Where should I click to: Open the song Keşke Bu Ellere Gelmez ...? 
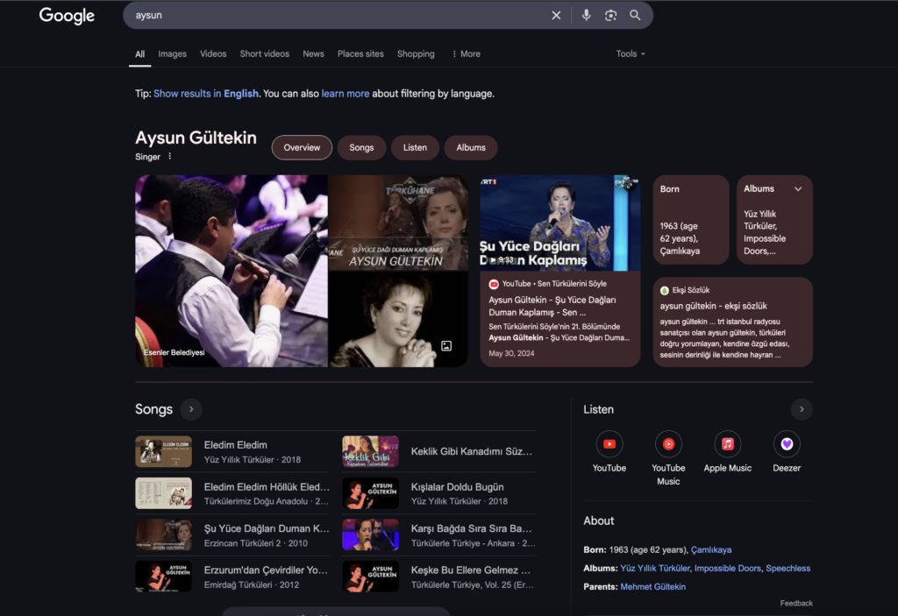(x=439, y=577)
